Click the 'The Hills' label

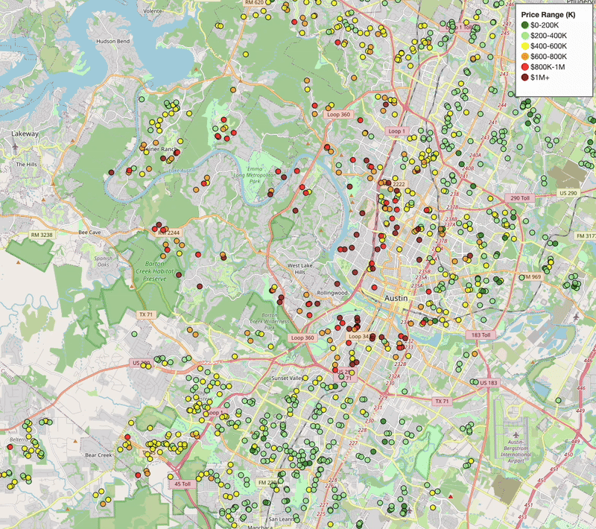[x=27, y=164]
